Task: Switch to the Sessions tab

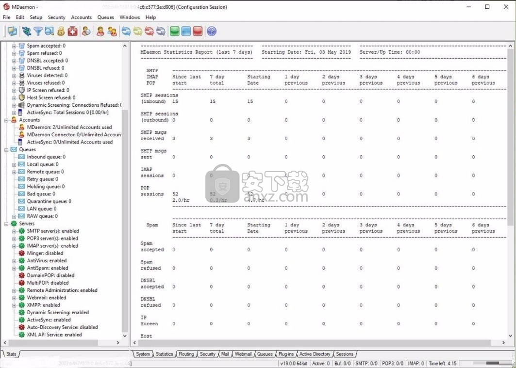Action: (345, 354)
